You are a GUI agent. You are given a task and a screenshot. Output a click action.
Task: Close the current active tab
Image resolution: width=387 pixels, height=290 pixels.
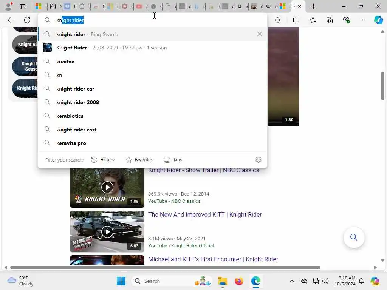pyautogui.click(x=299, y=7)
